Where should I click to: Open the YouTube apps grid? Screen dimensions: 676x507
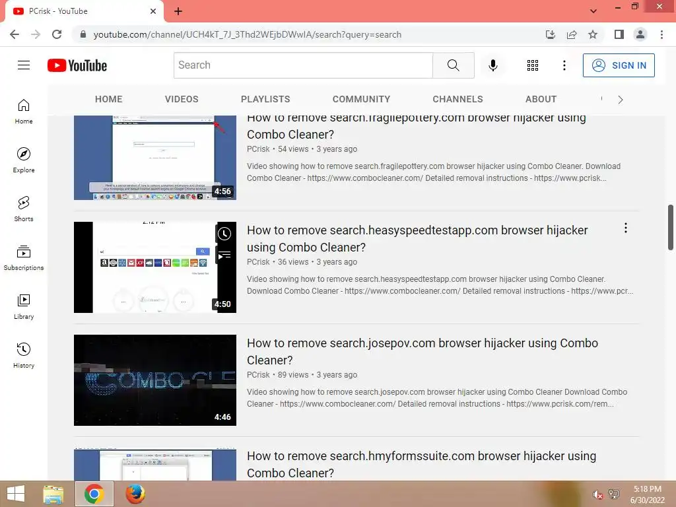point(533,65)
